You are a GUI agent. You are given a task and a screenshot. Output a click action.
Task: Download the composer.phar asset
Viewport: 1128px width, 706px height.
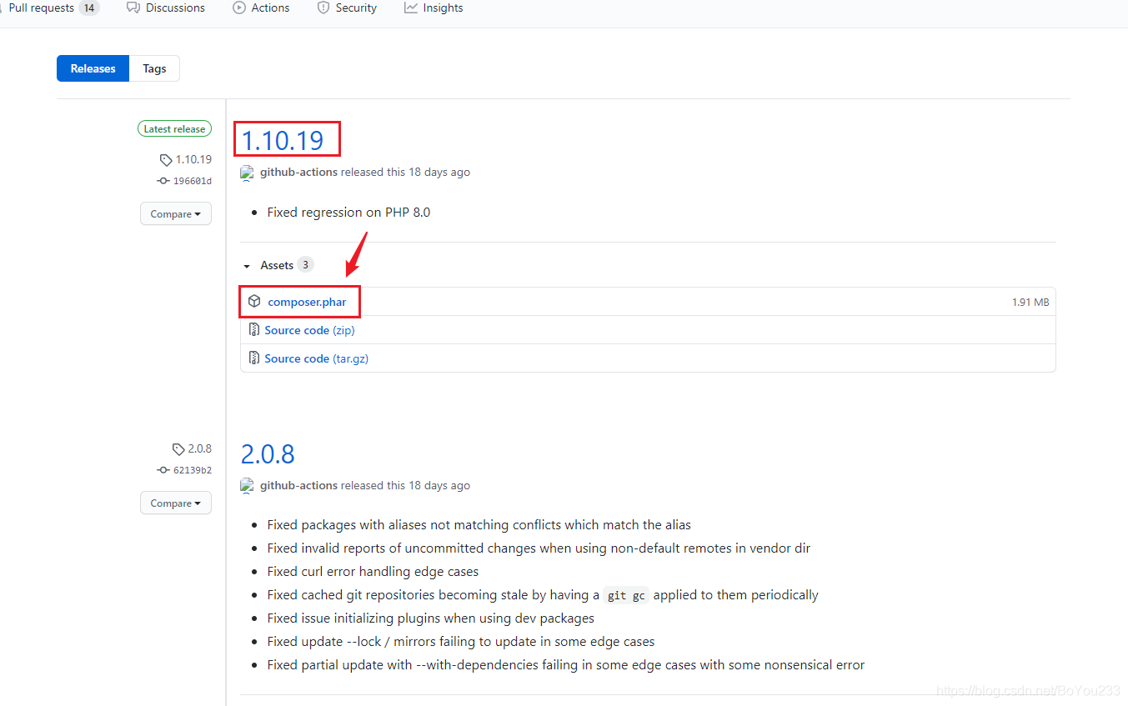click(306, 301)
